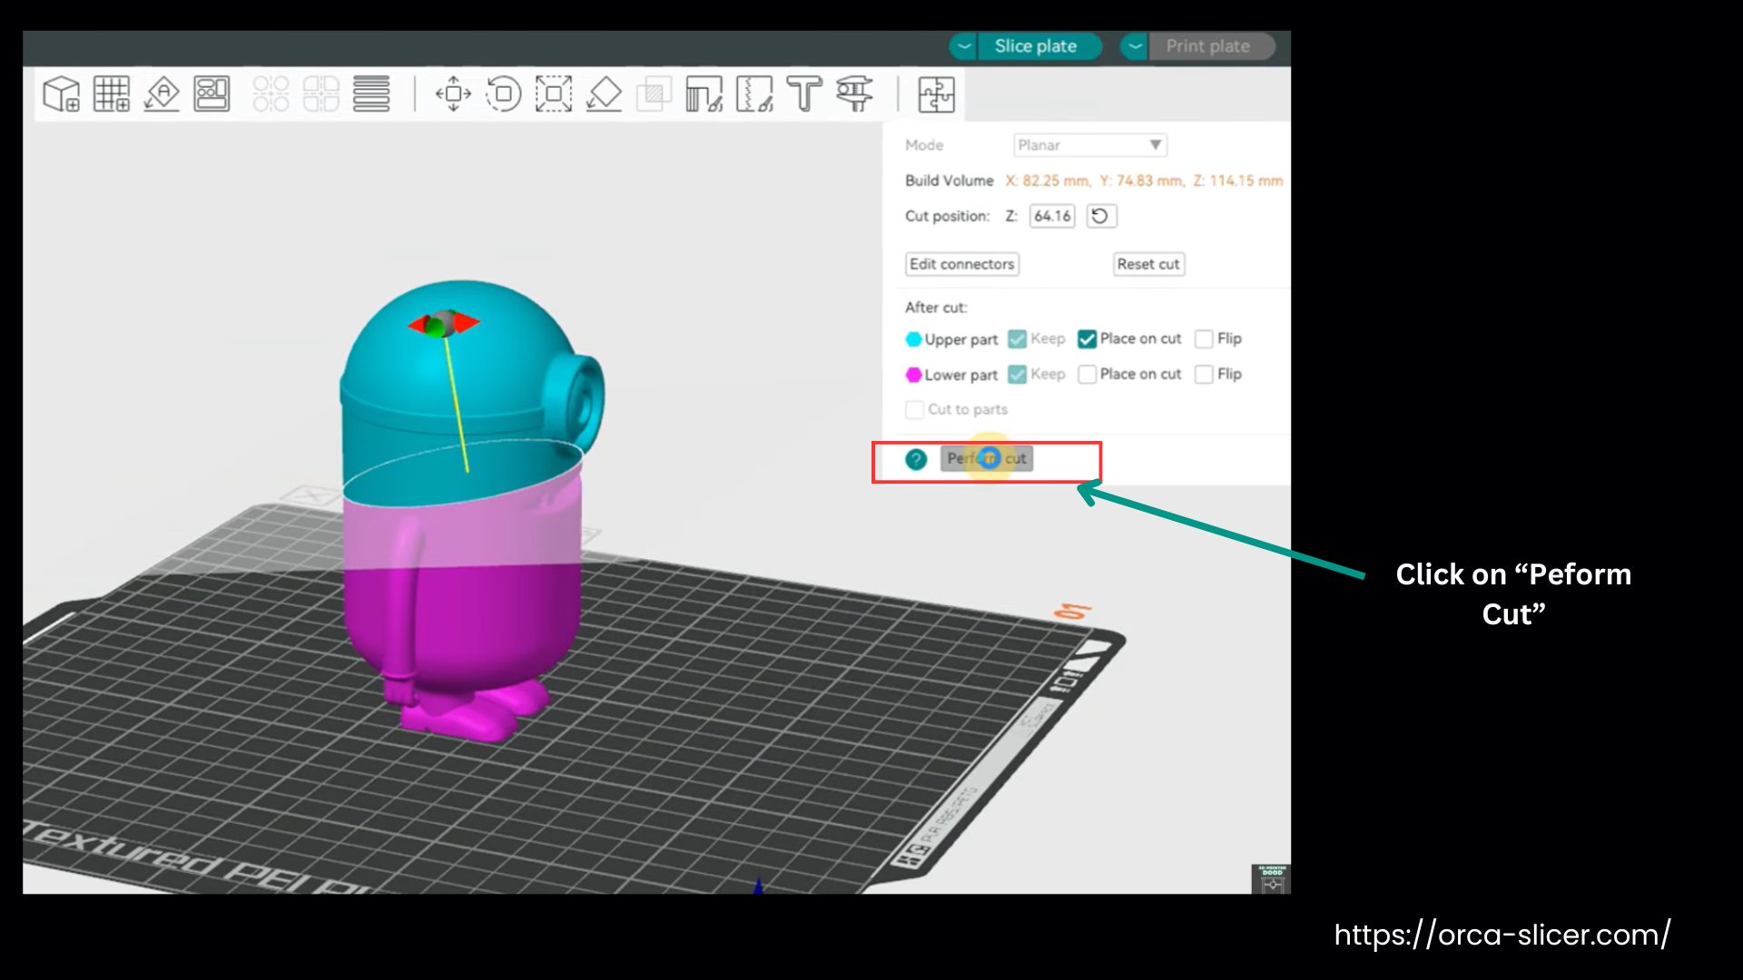Click the Add cube primitive icon
Screen dimensions: 1743x980
pyautogui.click(x=62, y=93)
